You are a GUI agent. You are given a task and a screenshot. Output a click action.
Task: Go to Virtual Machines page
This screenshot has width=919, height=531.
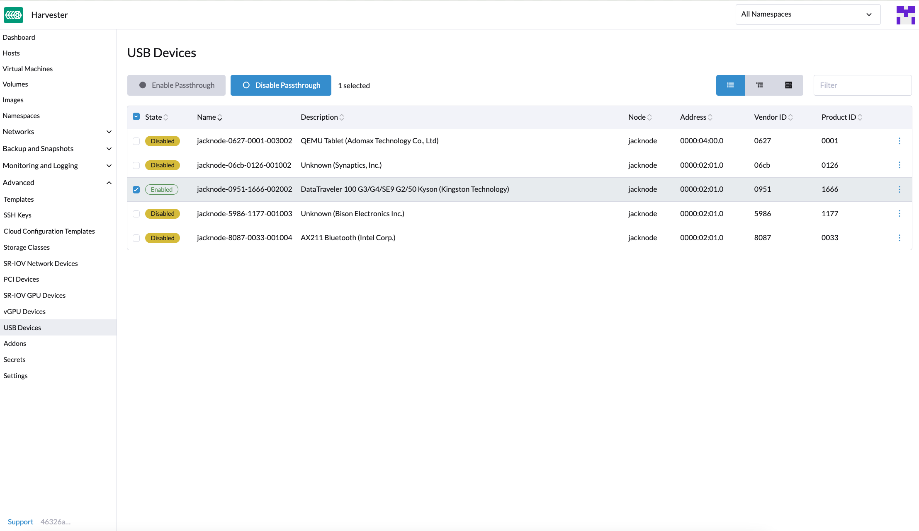27,69
